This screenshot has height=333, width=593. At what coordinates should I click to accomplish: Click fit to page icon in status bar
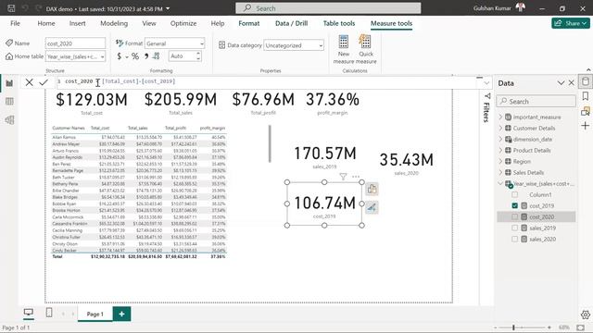pyautogui.click(x=581, y=327)
